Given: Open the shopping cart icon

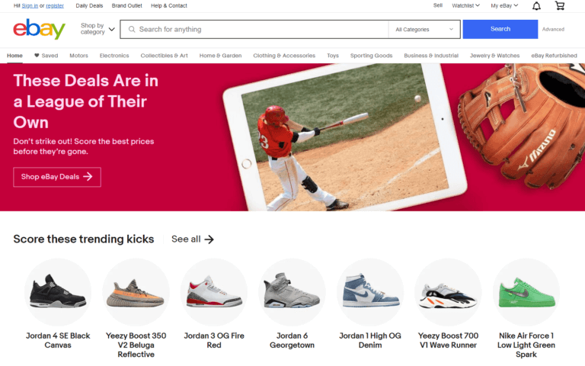Looking at the screenshot, I should click(560, 6).
